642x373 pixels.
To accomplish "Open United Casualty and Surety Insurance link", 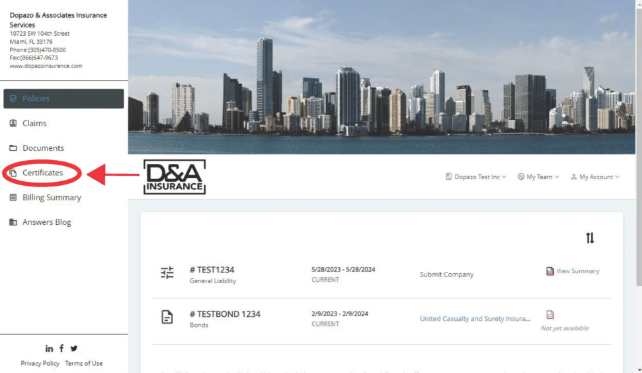I will 475,319.
